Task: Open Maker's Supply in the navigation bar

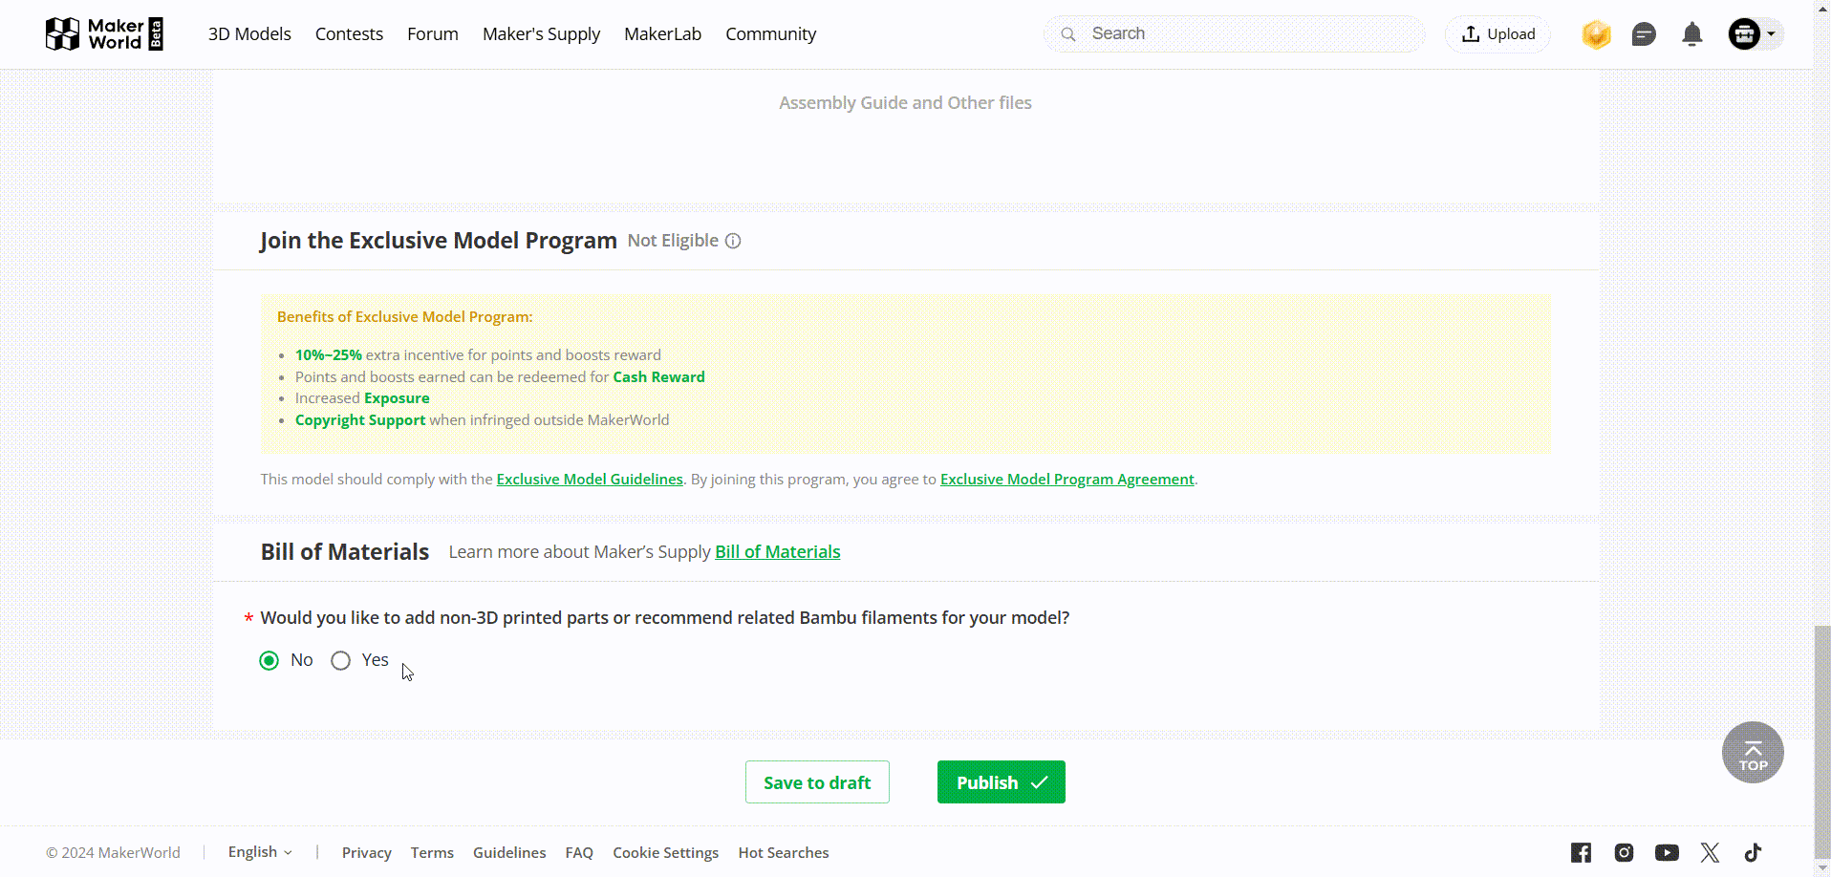Action: click(x=541, y=34)
